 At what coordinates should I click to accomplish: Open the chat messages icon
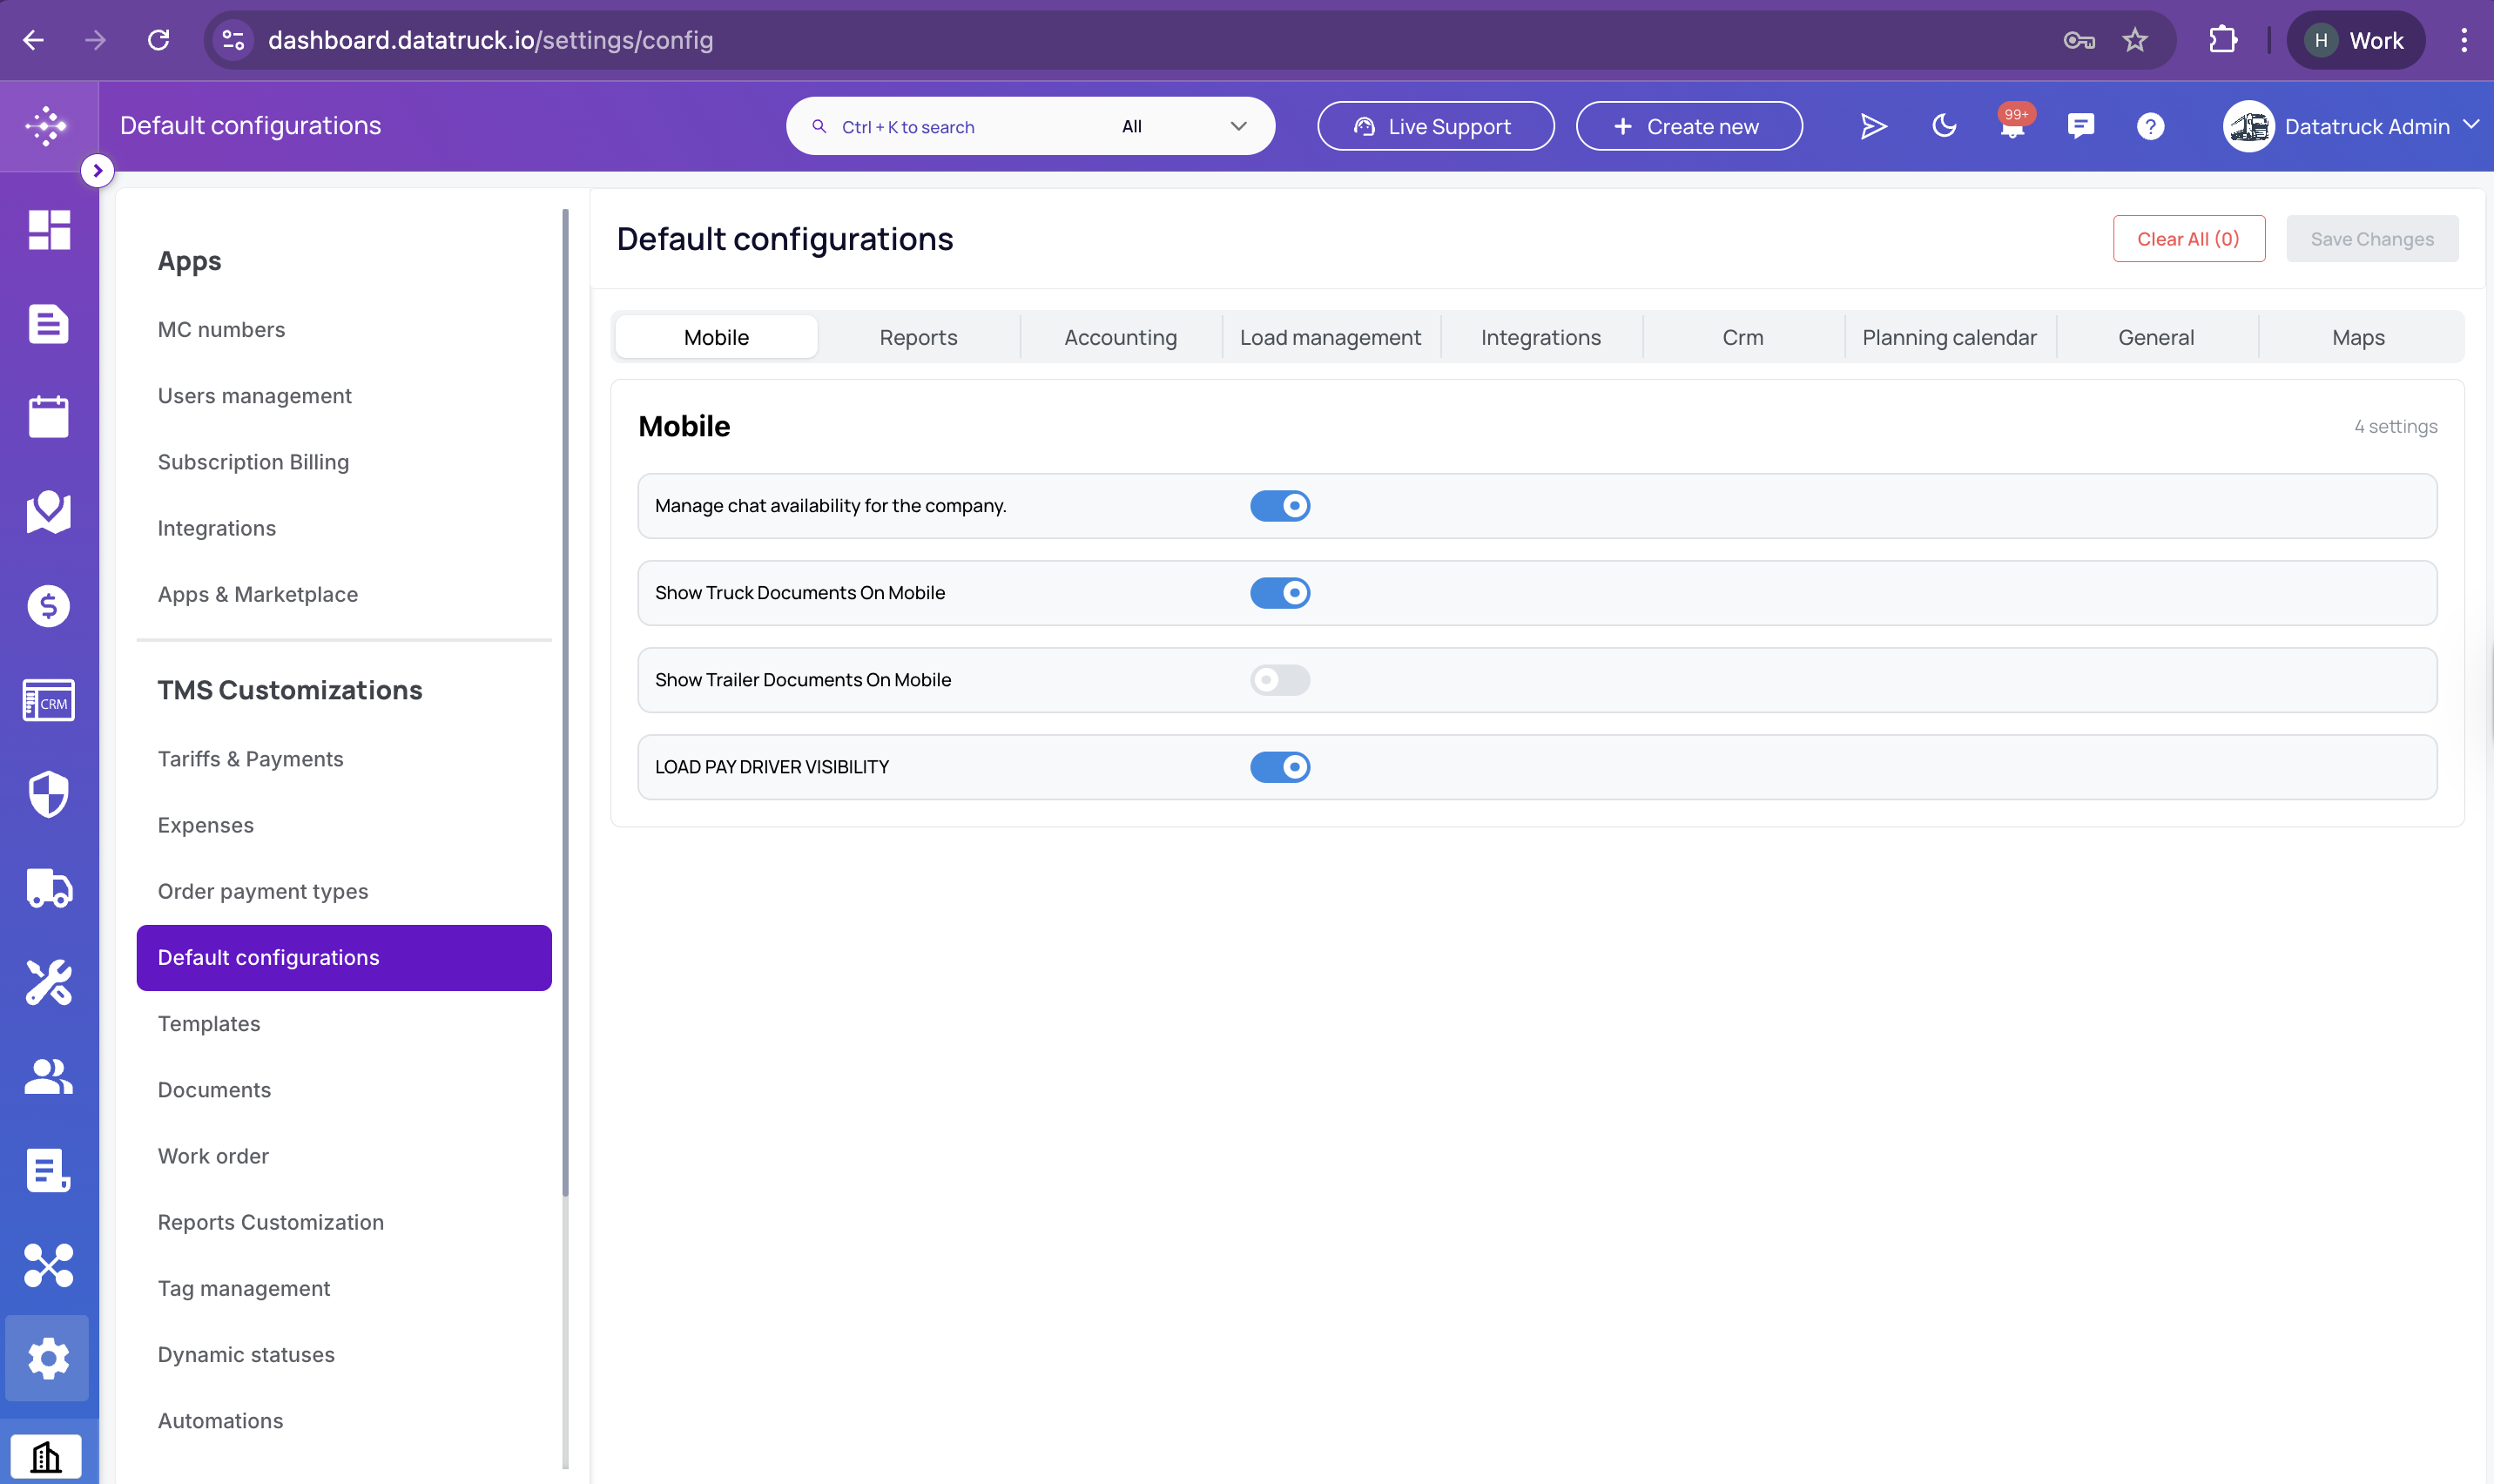click(x=2081, y=126)
